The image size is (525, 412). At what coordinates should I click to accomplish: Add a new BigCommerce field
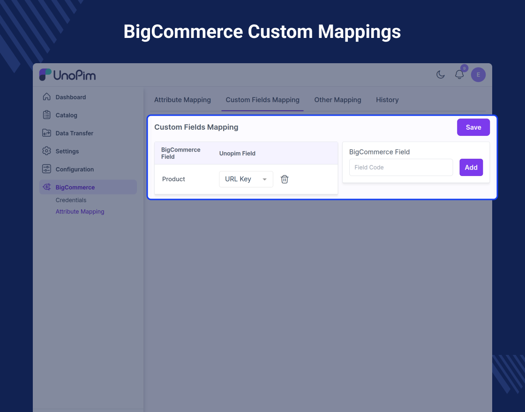tap(471, 167)
